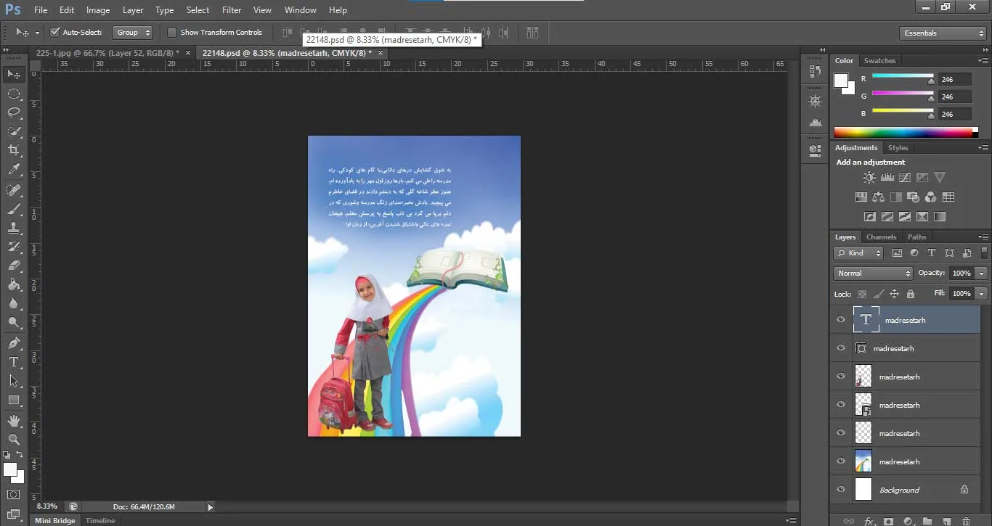
Task: Select the Horizontal Type tool
Action: tap(14, 361)
